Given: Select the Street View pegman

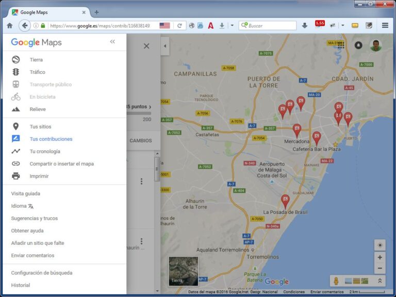Looking at the screenshot, I should (x=336, y=281).
